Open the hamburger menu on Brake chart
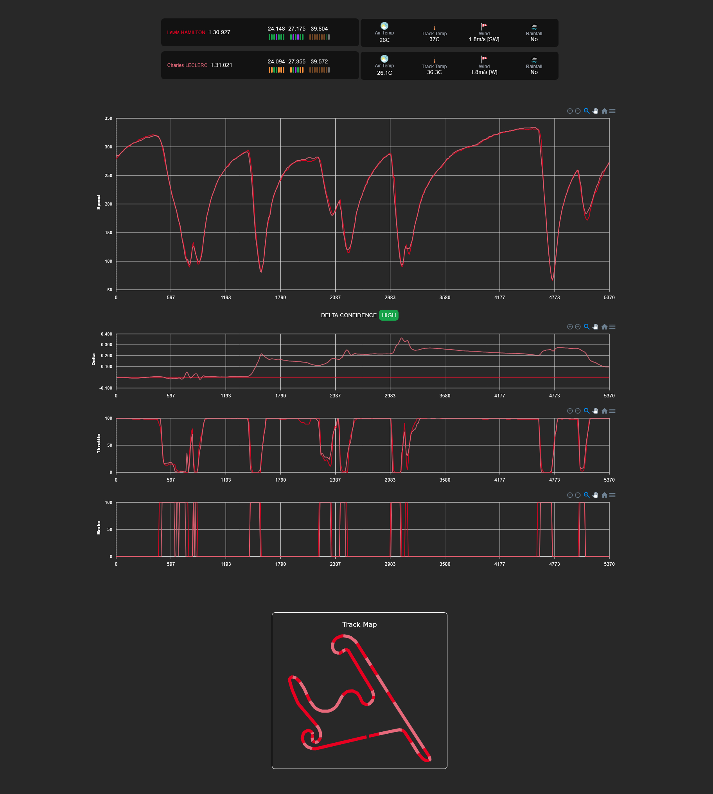This screenshot has height=794, width=713. (x=612, y=495)
